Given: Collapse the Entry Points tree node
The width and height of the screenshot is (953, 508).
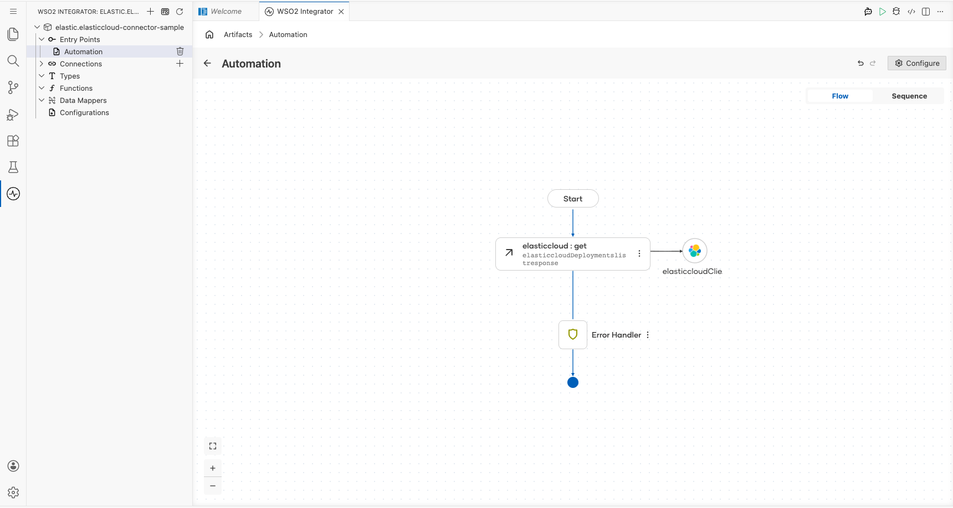Looking at the screenshot, I should coord(42,39).
